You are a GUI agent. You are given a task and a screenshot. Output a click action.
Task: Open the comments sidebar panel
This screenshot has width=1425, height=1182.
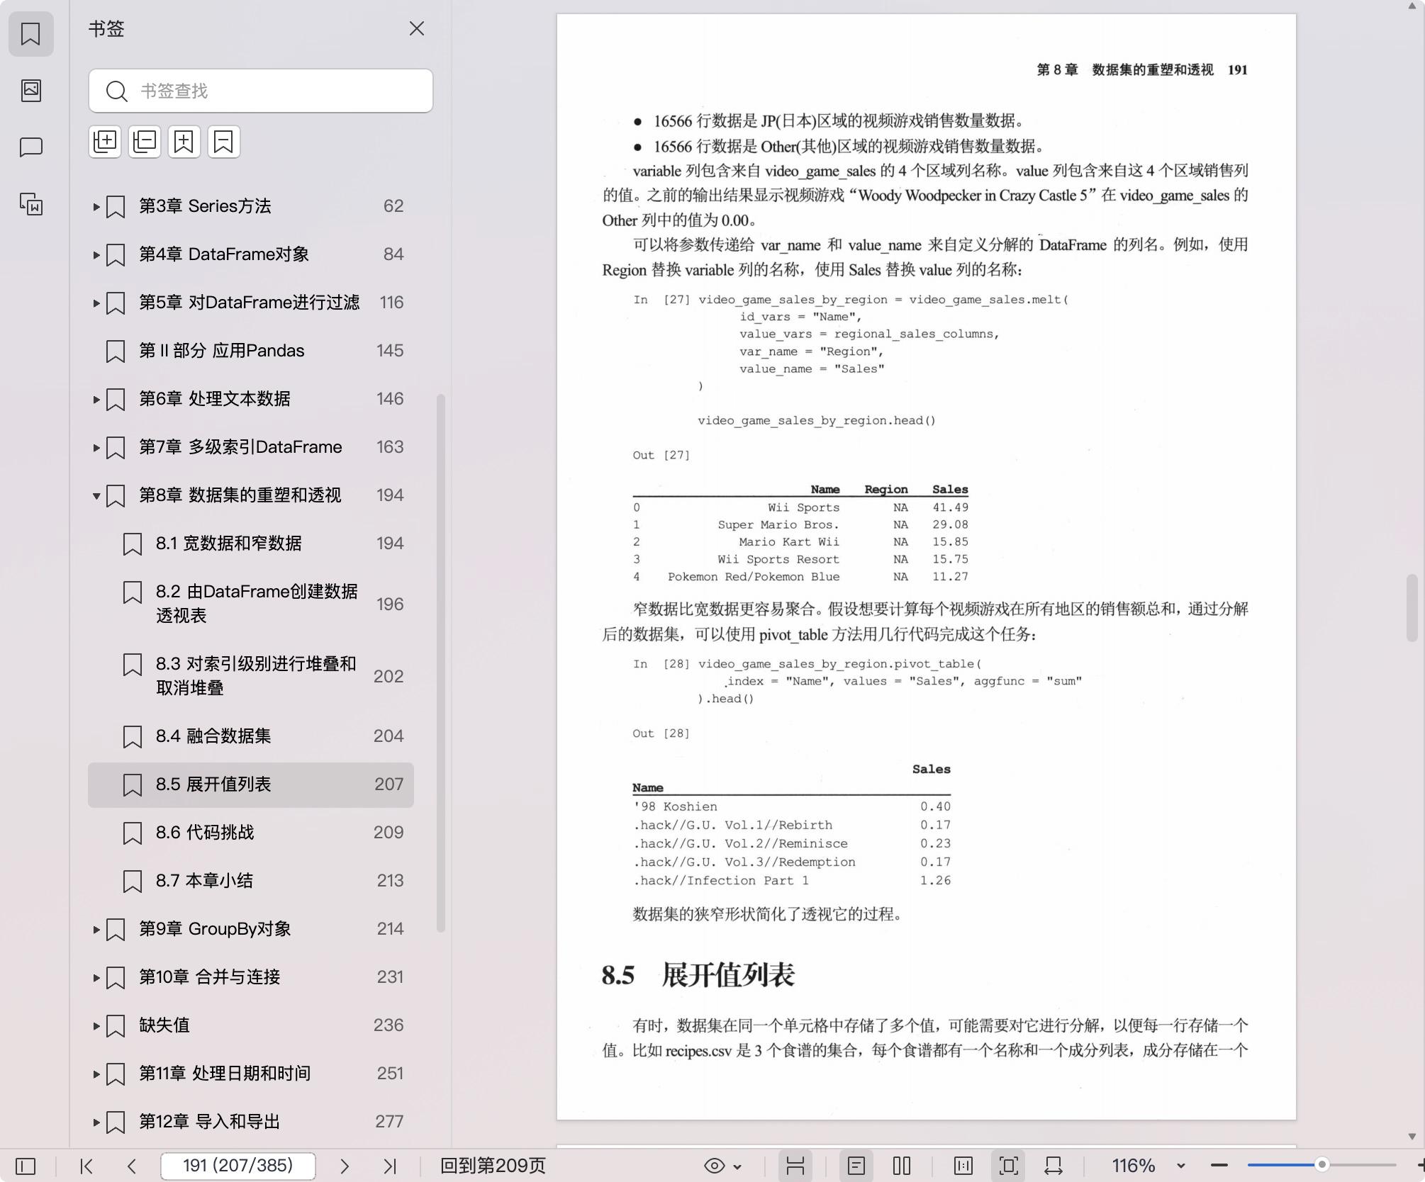click(x=30, y=147)
